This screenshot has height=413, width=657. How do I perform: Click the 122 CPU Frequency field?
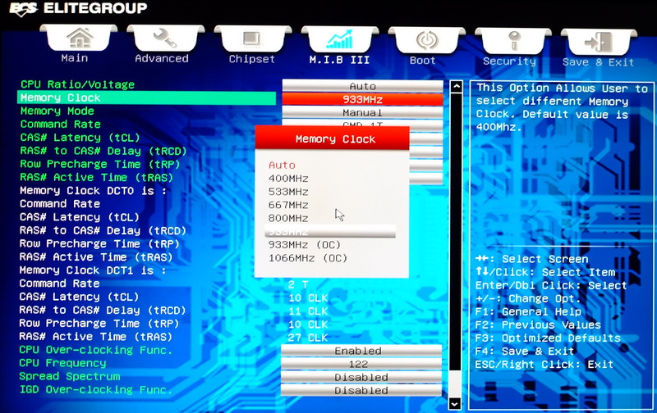[361, 364]
